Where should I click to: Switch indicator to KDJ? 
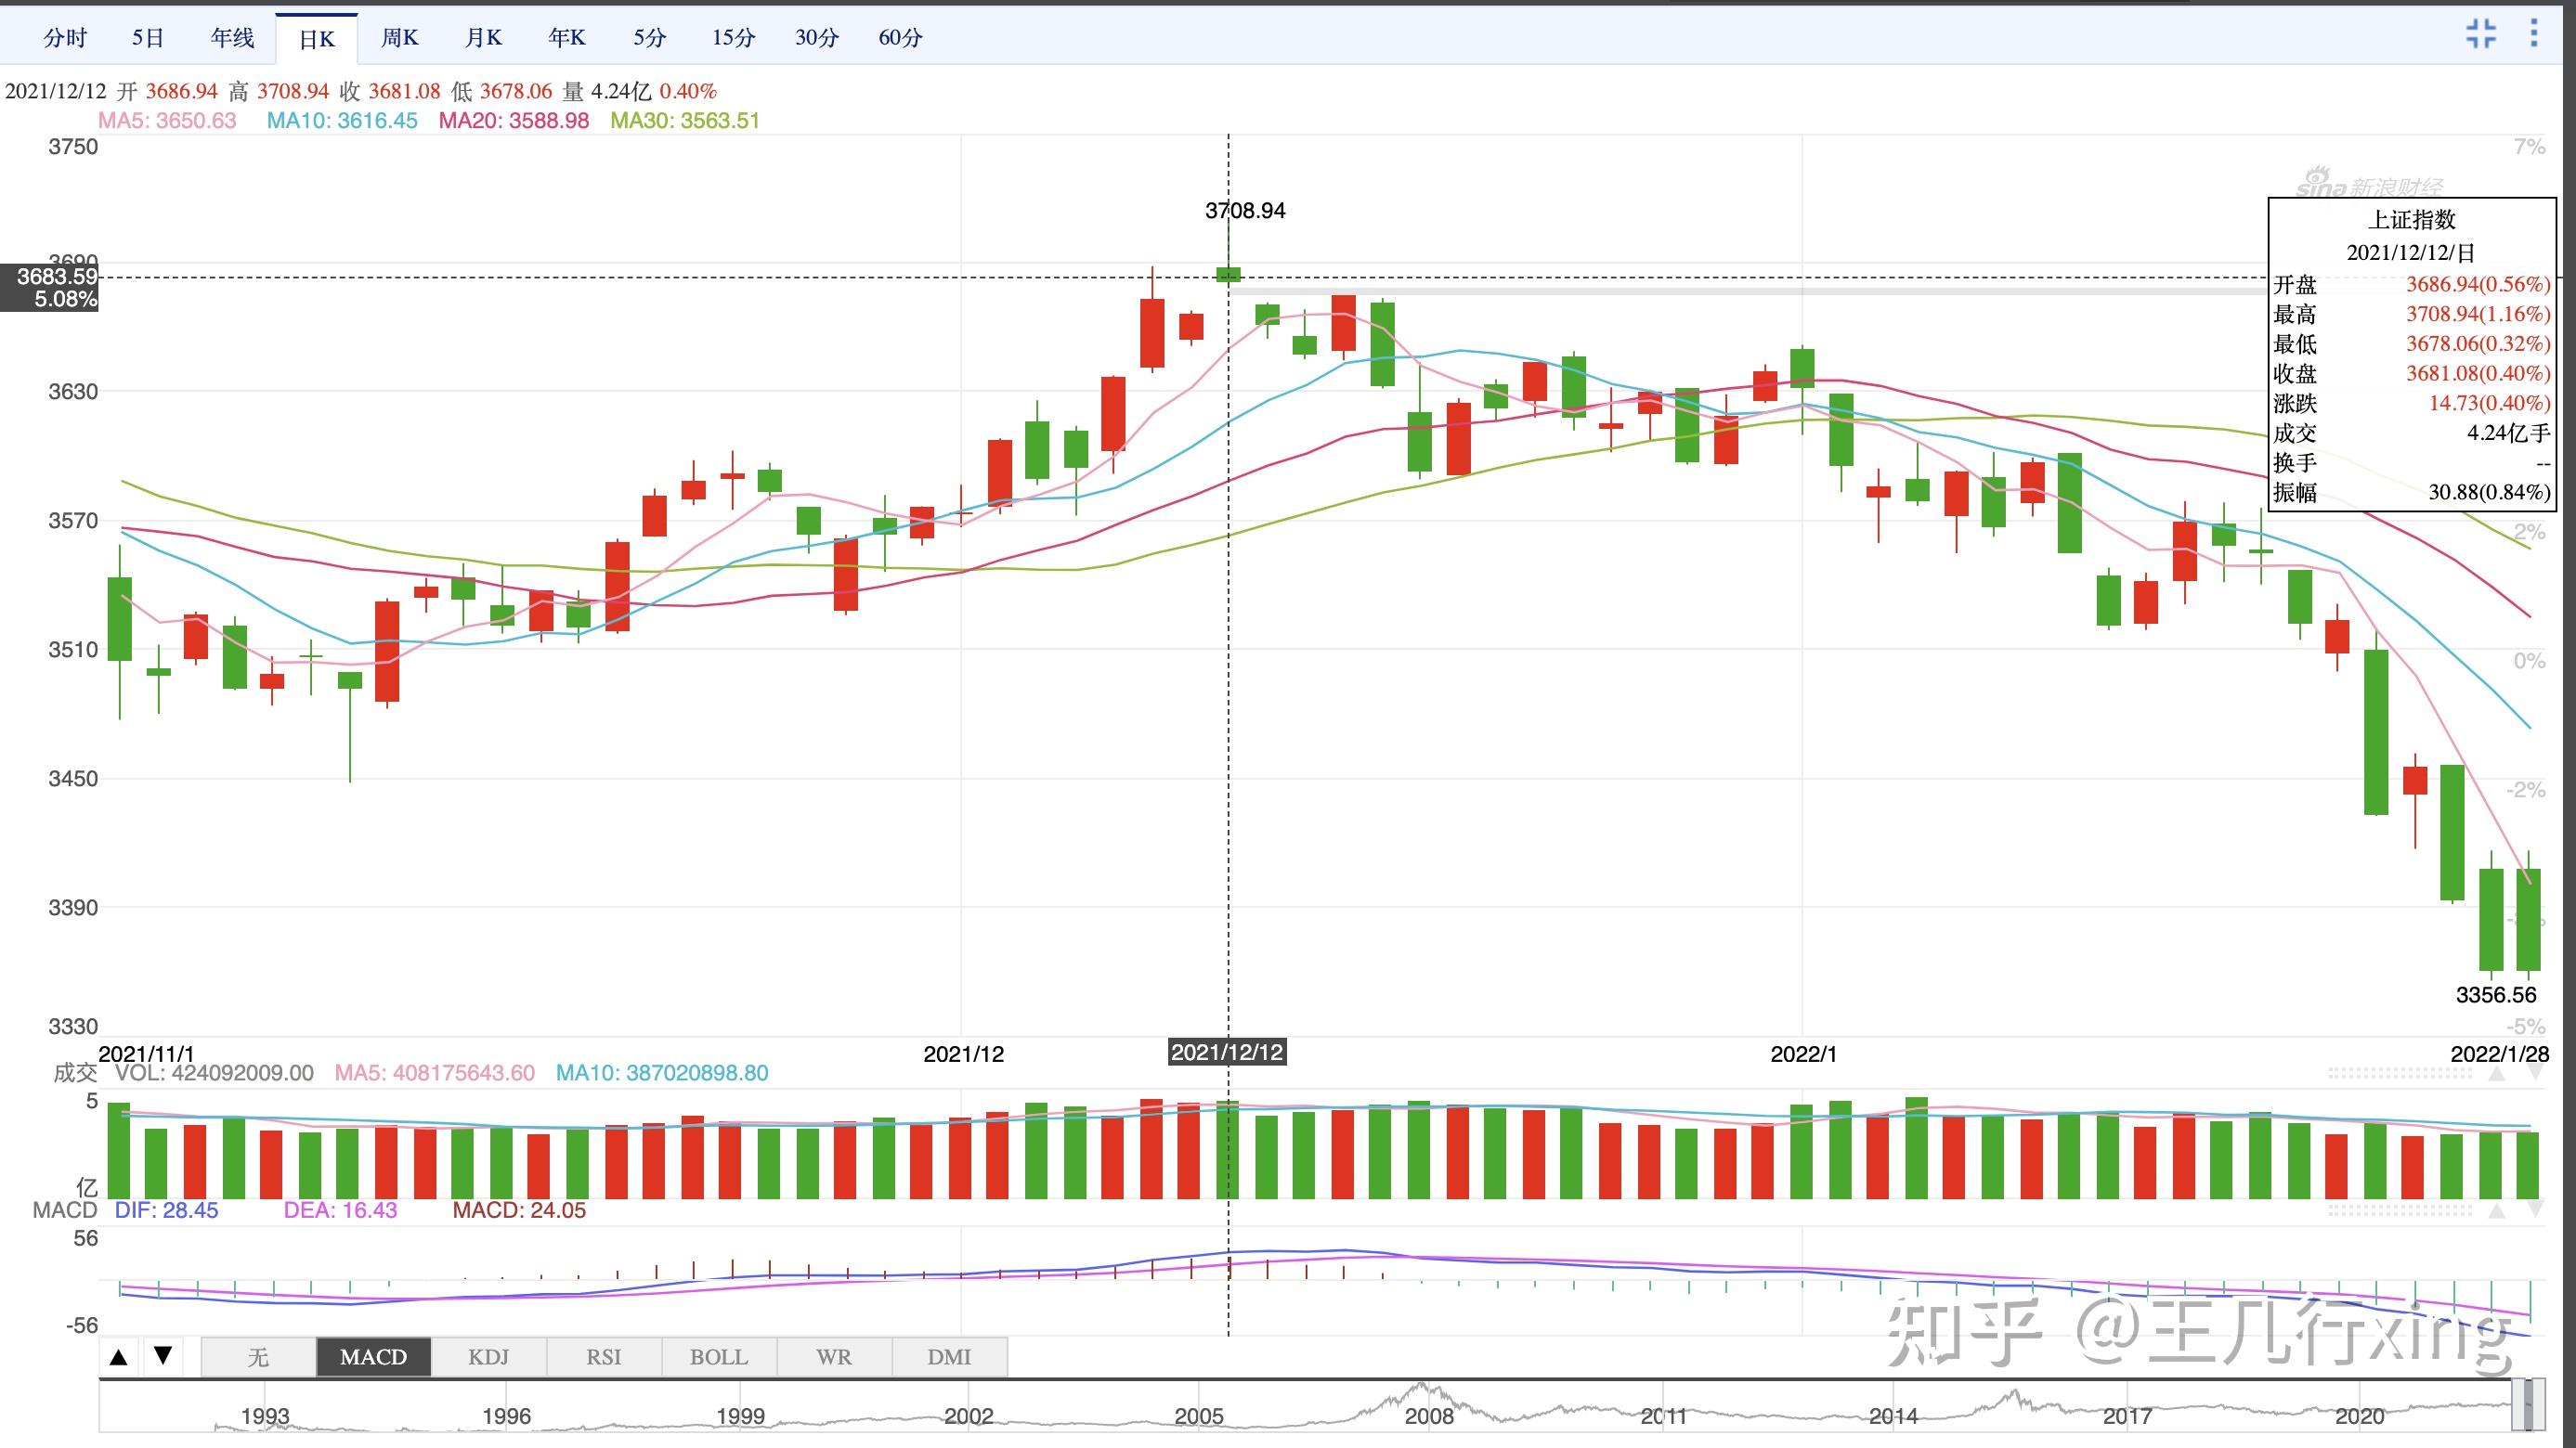tap(488, 1357)
